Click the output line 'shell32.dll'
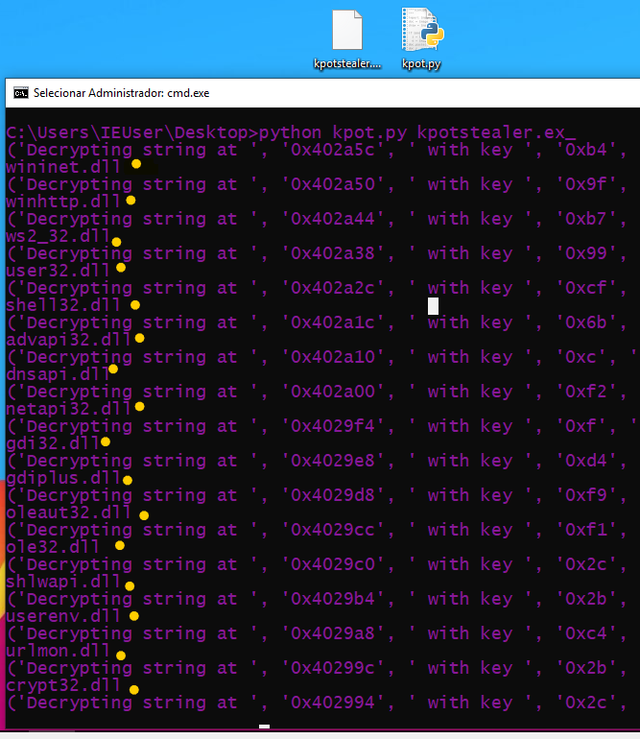This screenshot has width=640, height=739. (x=62, y=305)
